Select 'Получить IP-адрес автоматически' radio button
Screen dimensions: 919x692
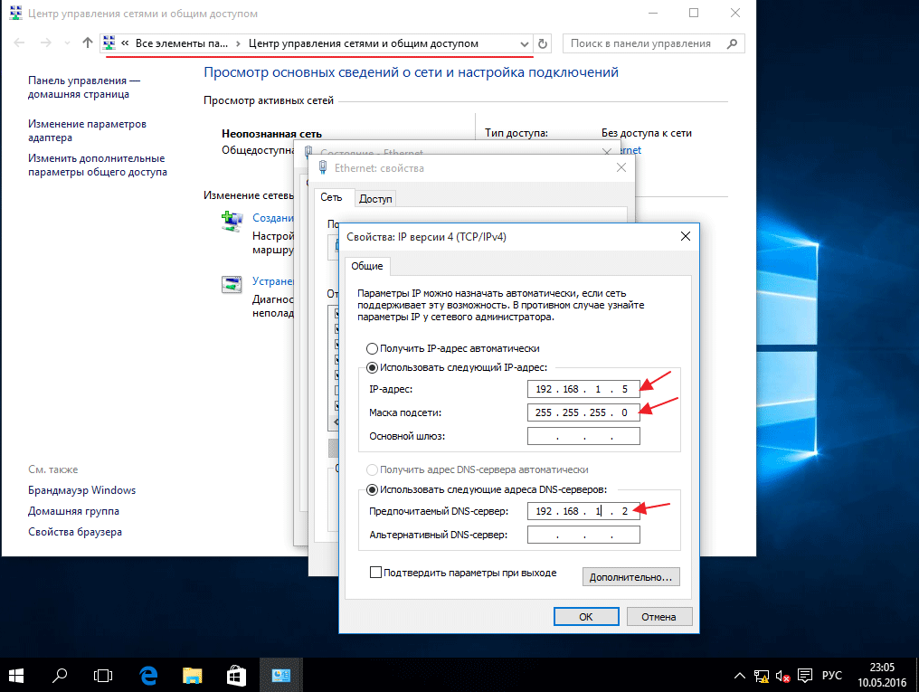click(371, 349)
